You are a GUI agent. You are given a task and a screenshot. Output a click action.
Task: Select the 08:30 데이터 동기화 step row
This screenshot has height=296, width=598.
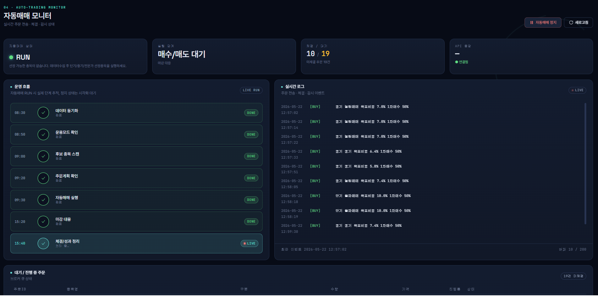[136, 113]
